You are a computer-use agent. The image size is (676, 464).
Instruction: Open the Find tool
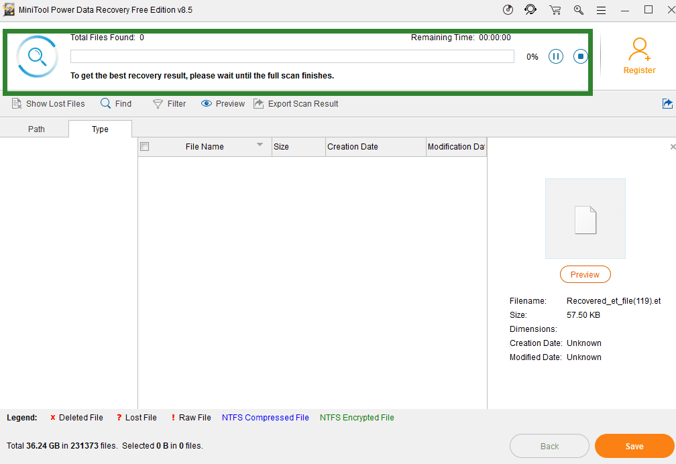116,103
